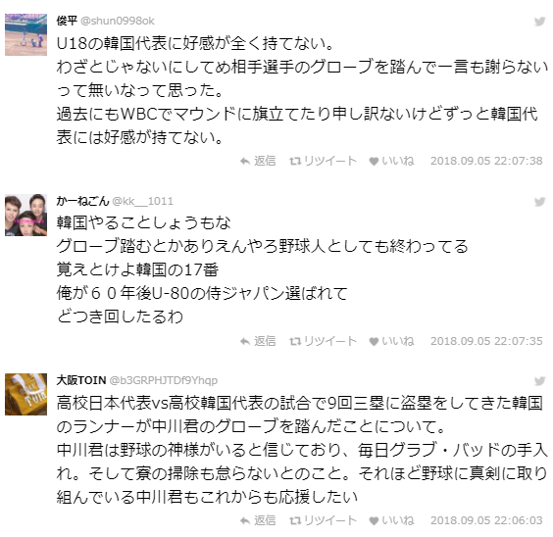Retweet (リツイート) 大阪TOIN's tweet

pos(323,520)
